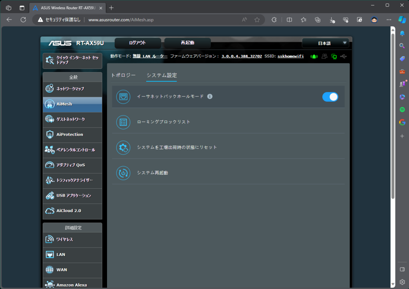
Task: Toggle split screen icon in toolbar
Action: coord(289,20)
